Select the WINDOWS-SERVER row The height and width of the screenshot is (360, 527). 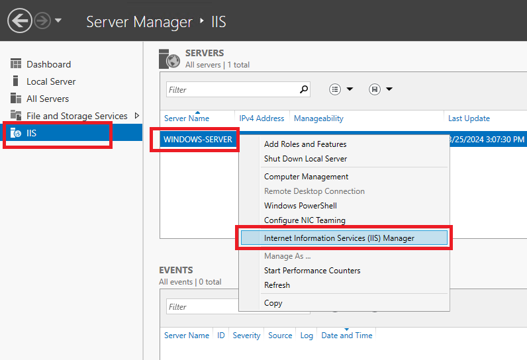point(197,140)
